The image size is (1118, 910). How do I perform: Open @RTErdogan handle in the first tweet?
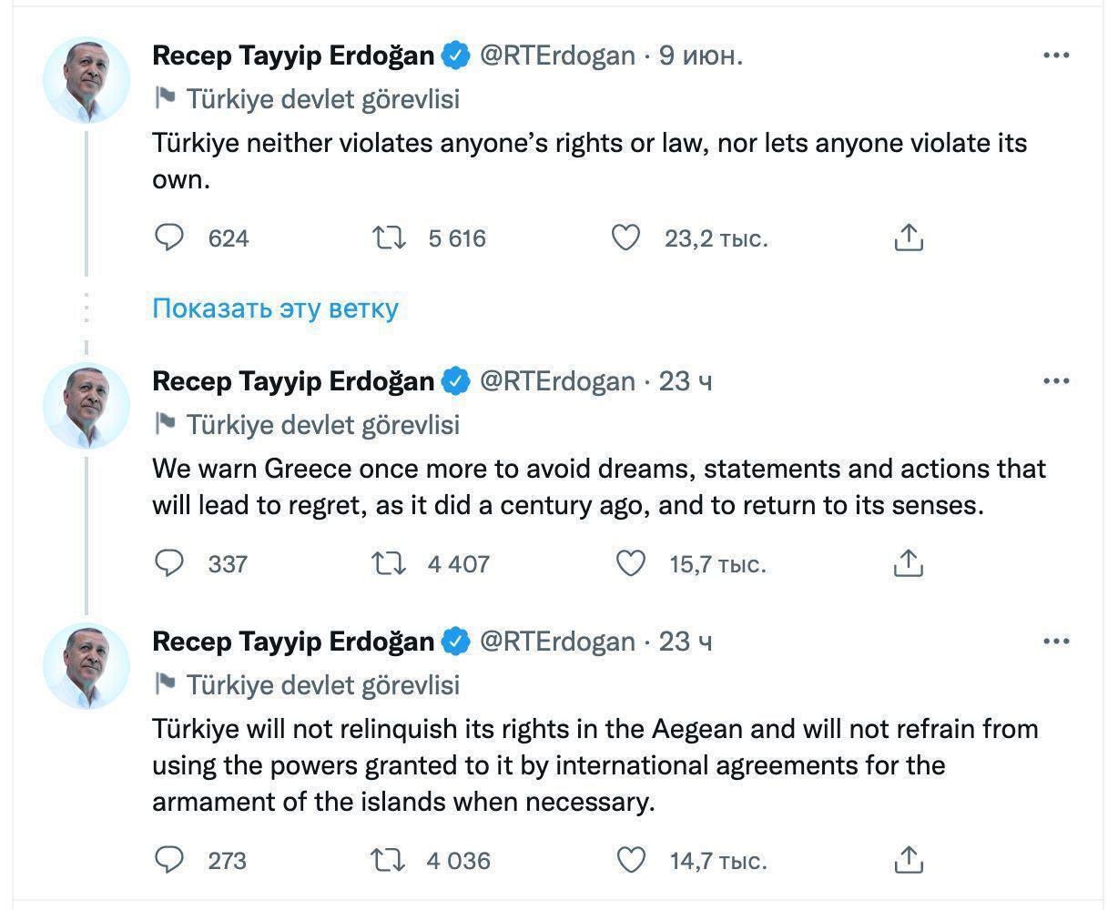(x=556, y=56)
